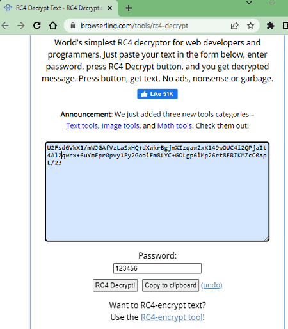
Task: Click inside the encrypted text area
Action: coord(157,191)
